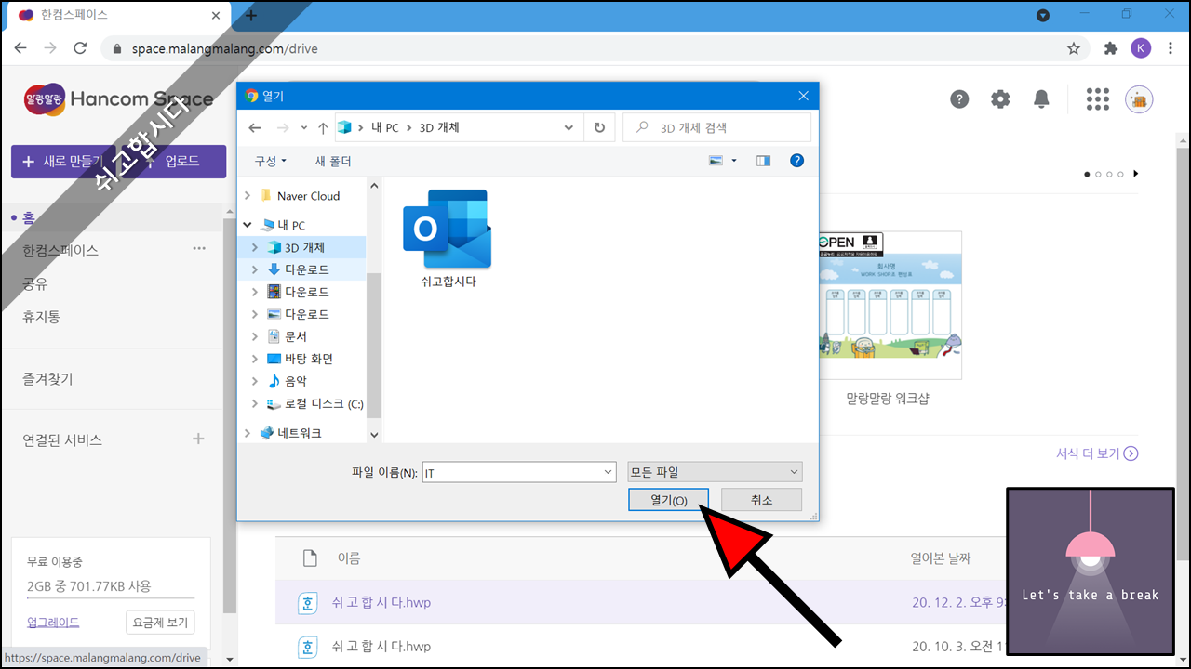The width and height of the screenshot is (1191, 669).
Task: Open the Hancom Space settings gear
Action: coord(1000,99)
